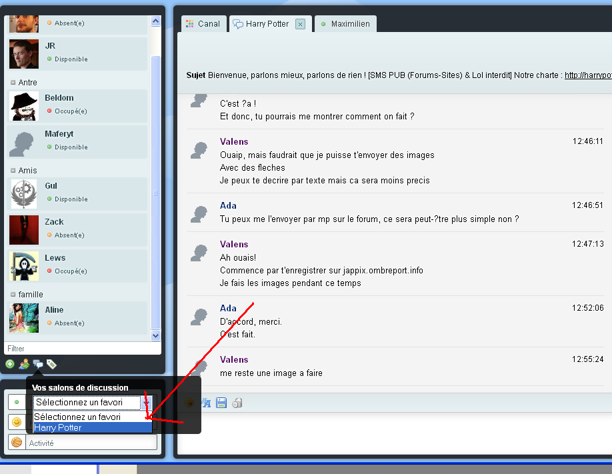
Task: Collapse the famille contact group
Action: coord(13,295)
